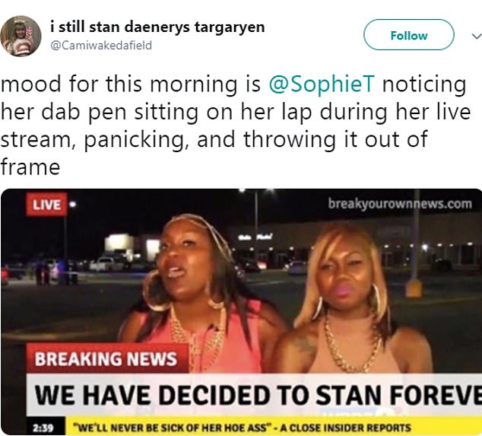Click the tweet text 'mood for this morning'
Image resolution: width=482 pixels, height=436 pixels.
coord(119,84)
